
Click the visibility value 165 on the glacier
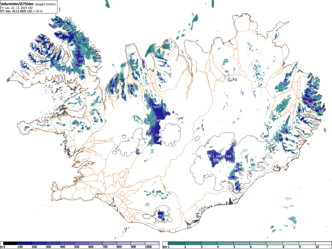pos(229,156)
